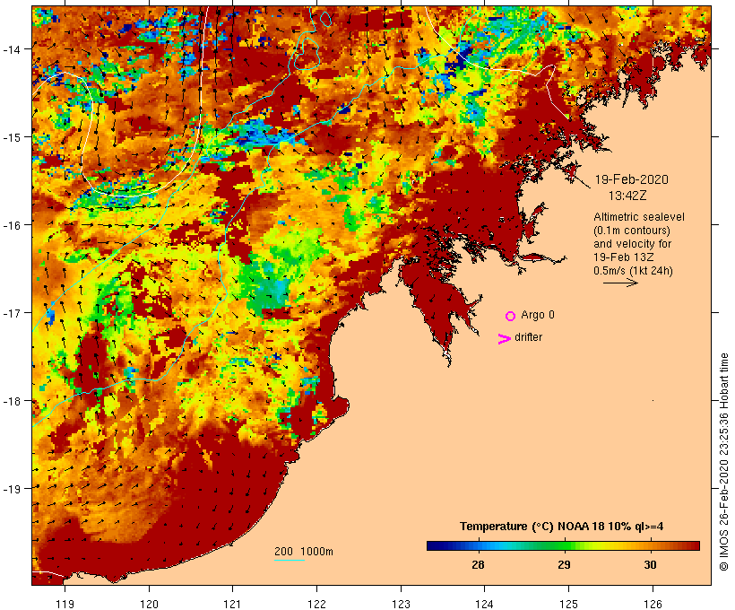Click the '200 1000m' depth contour label

pyautogui.click(x=304, y=552)
